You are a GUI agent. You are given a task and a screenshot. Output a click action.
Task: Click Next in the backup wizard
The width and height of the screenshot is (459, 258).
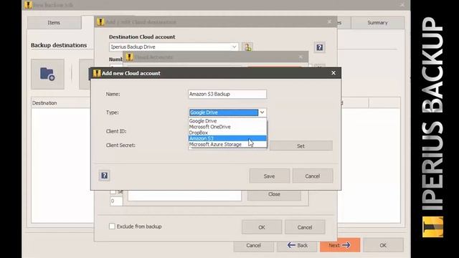[x=339, y=245]
